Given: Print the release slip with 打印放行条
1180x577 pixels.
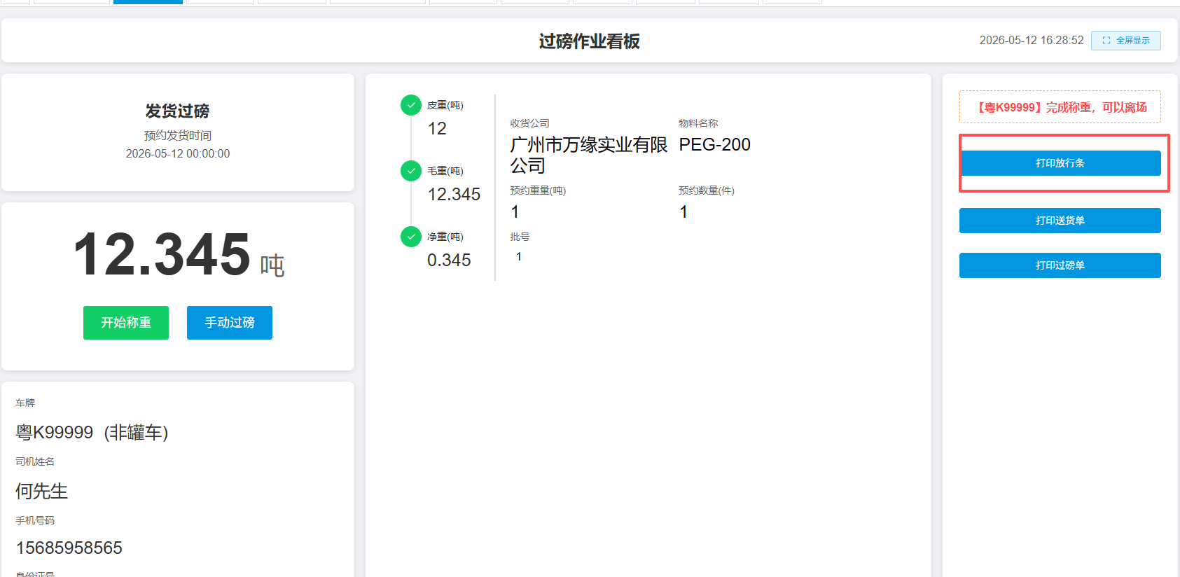Looking at the screenshot, I should tap(1060, 163).
